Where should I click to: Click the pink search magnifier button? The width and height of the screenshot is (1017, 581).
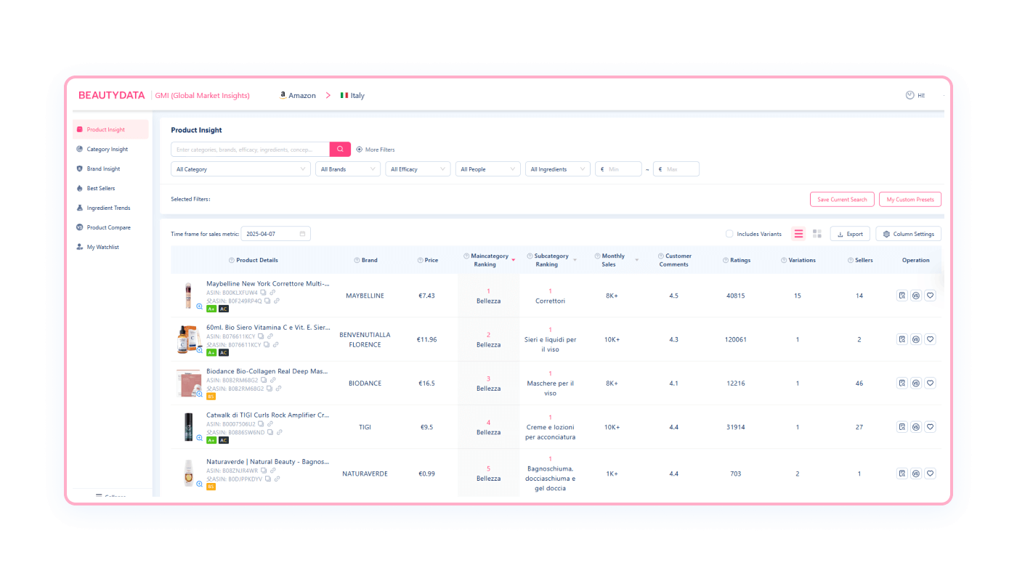340,149
